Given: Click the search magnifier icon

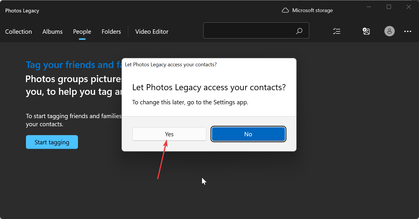Looking at the screenshot, I should pos(299,31).
